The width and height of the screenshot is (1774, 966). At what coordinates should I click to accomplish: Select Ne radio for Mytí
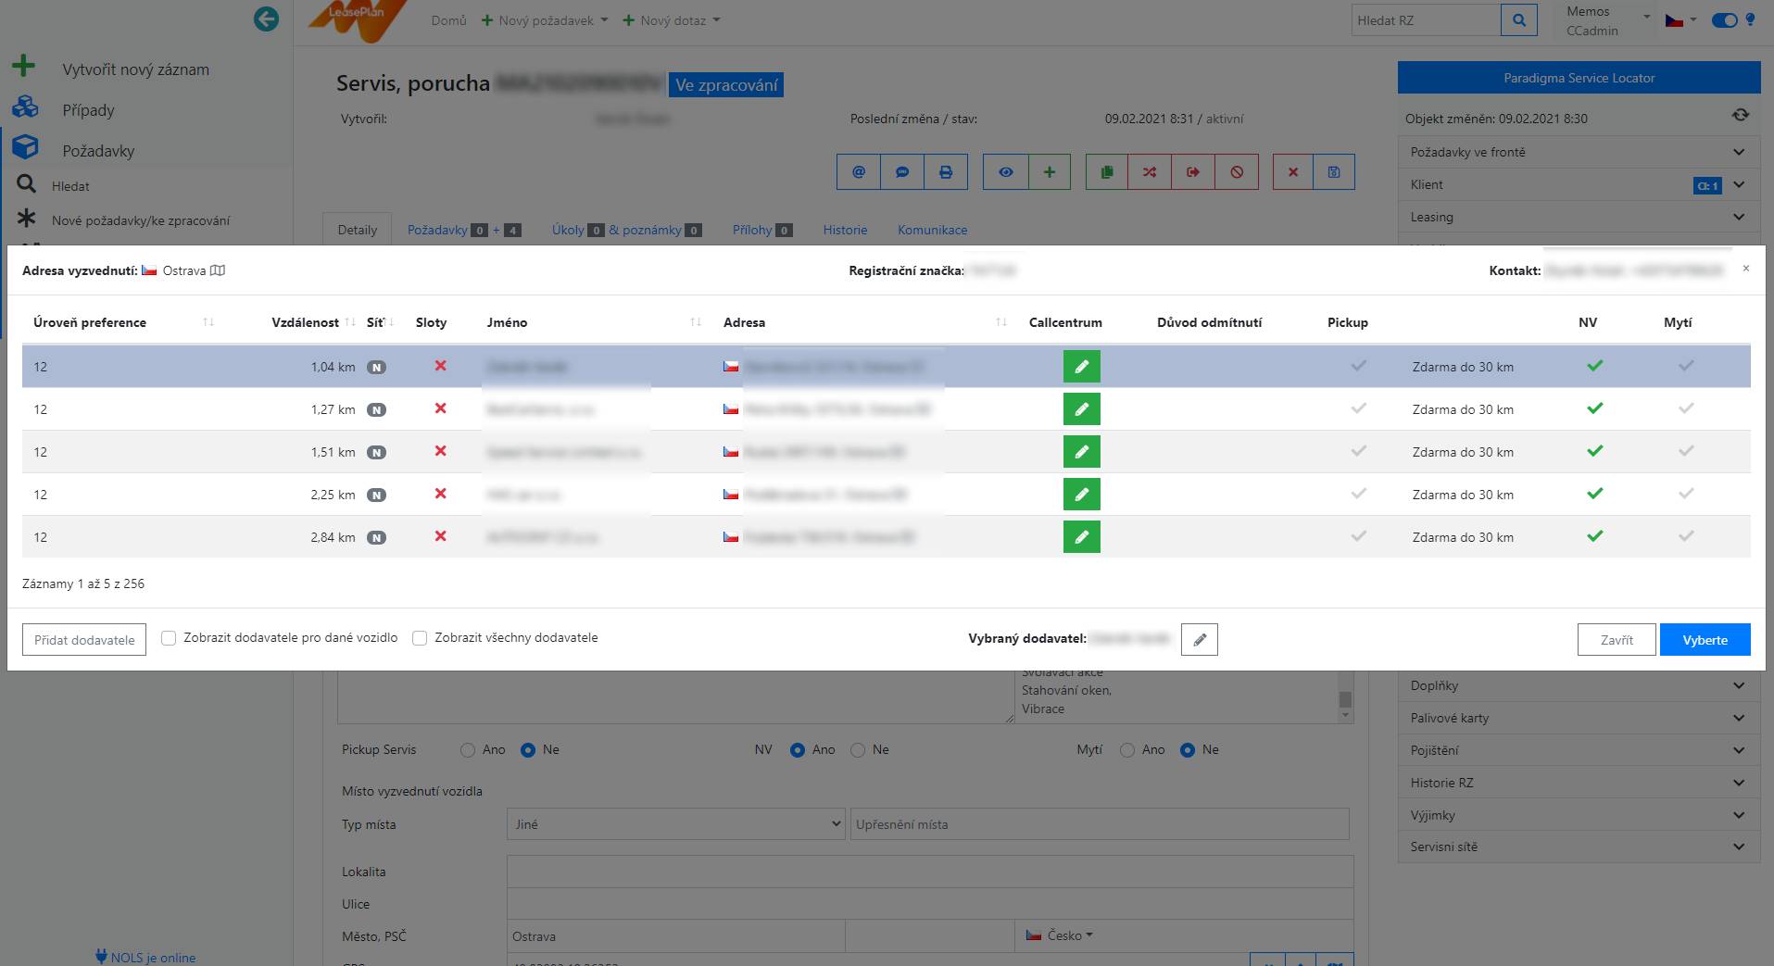(1188, 750)
